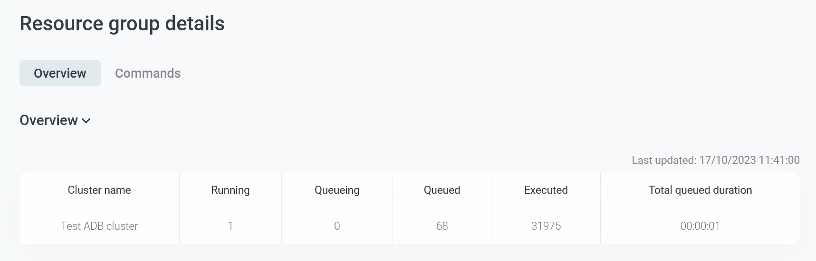Collapse the Overview section chevron arrow

tap(86, 121)
